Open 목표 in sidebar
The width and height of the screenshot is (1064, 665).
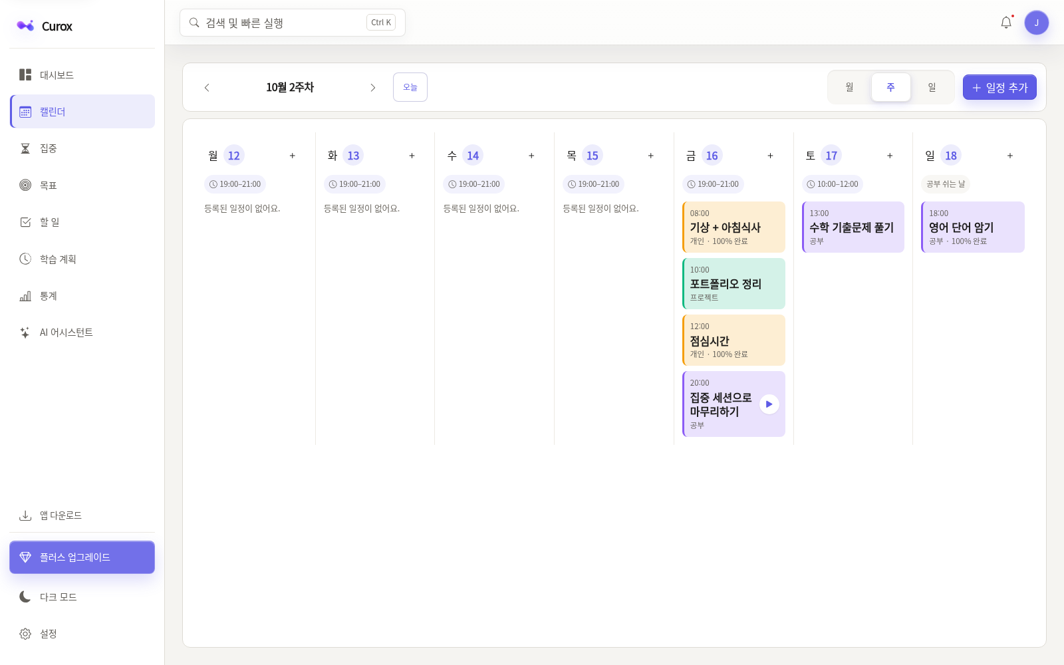[x=82, y=185]
